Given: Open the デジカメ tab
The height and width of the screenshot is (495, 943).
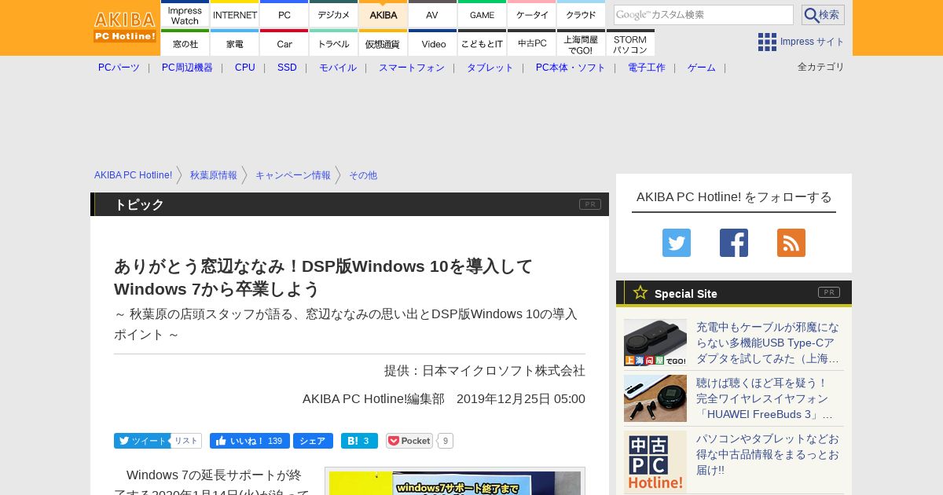Looking at the screenshot, I should point(334,14).
